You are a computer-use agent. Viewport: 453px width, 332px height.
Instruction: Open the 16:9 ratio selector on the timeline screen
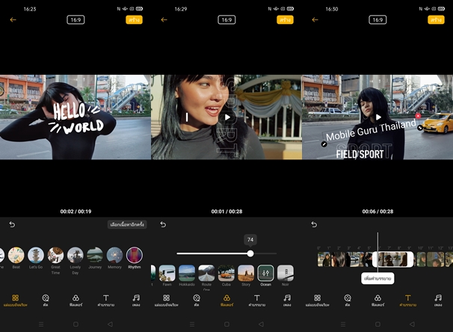point(377,19)
